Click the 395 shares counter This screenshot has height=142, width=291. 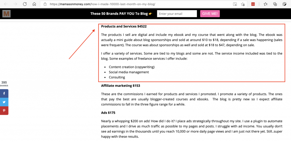4,84
